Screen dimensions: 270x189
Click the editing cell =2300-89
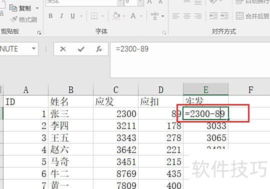tap(205, 113)
